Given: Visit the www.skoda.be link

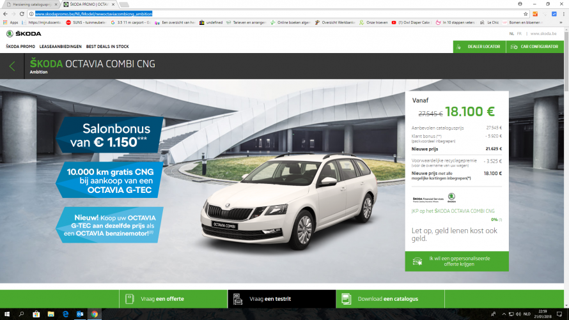Looking at the screenshot, I should click(543, 34).
